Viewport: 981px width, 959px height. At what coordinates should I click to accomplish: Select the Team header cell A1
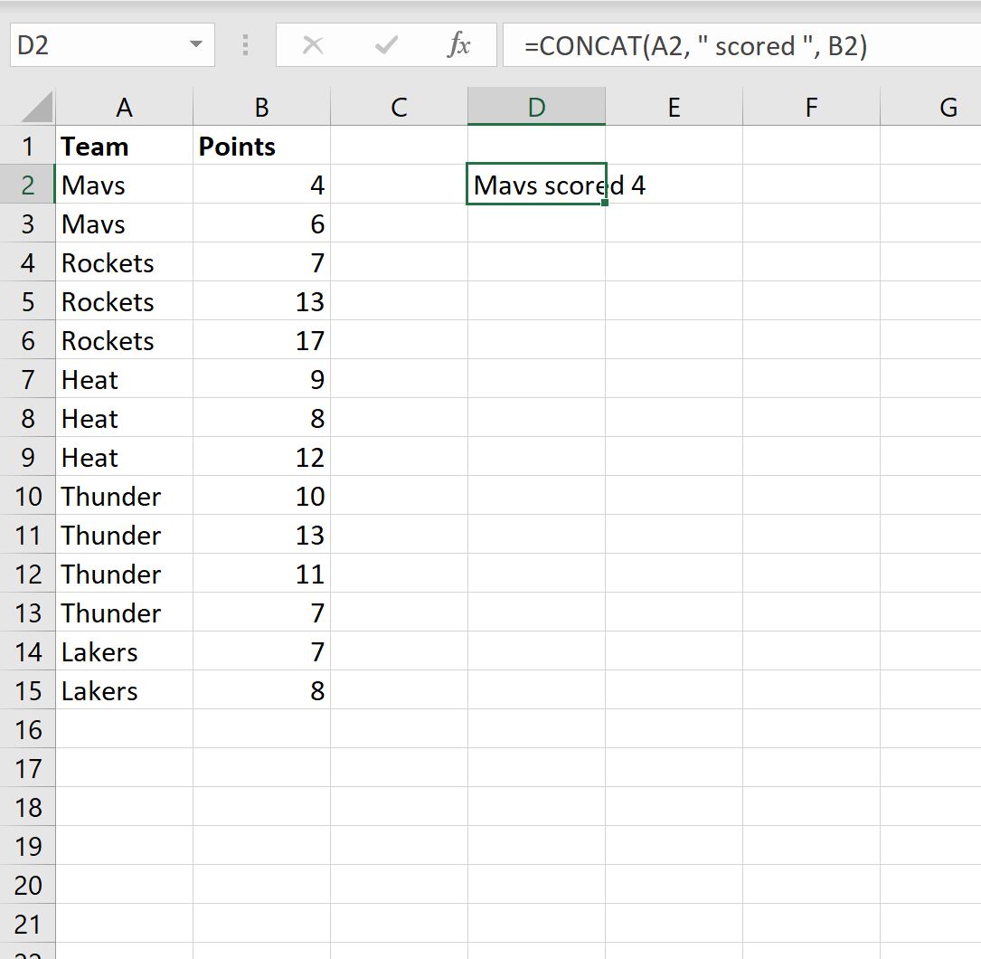click(x=125, y=146)
